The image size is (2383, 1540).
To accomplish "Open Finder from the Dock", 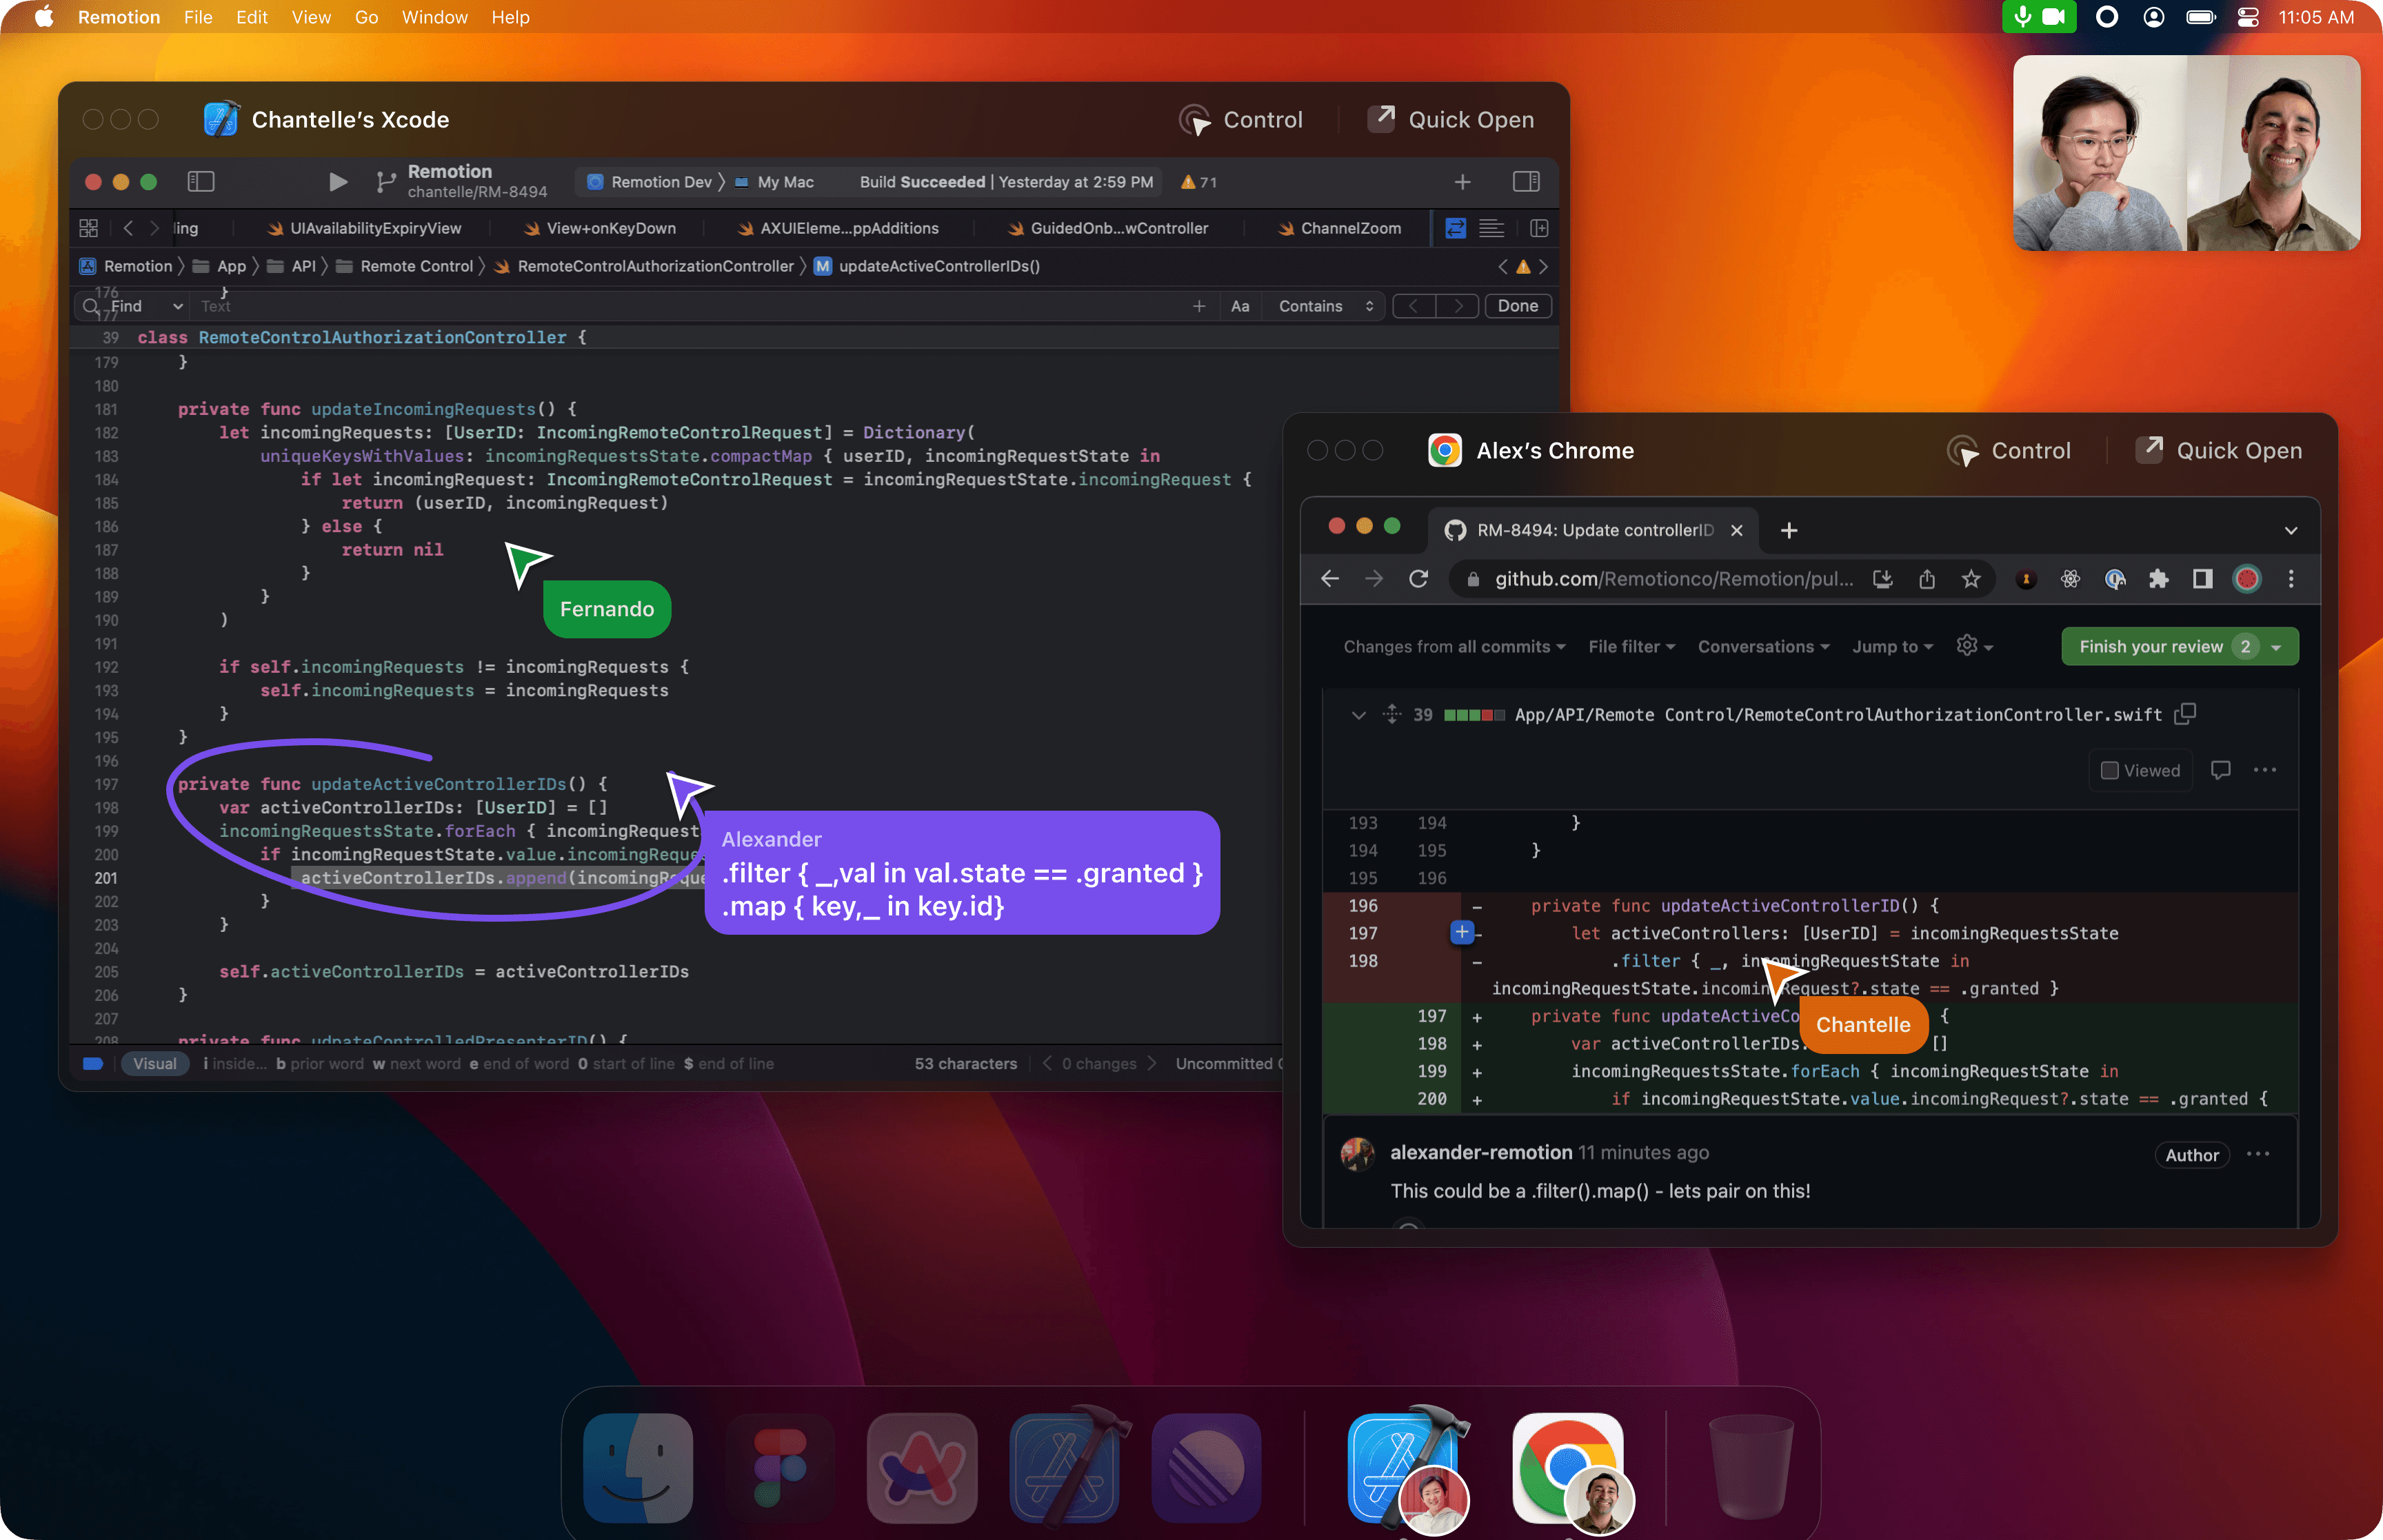I will pyautogui.click(x=637, y=1467).
